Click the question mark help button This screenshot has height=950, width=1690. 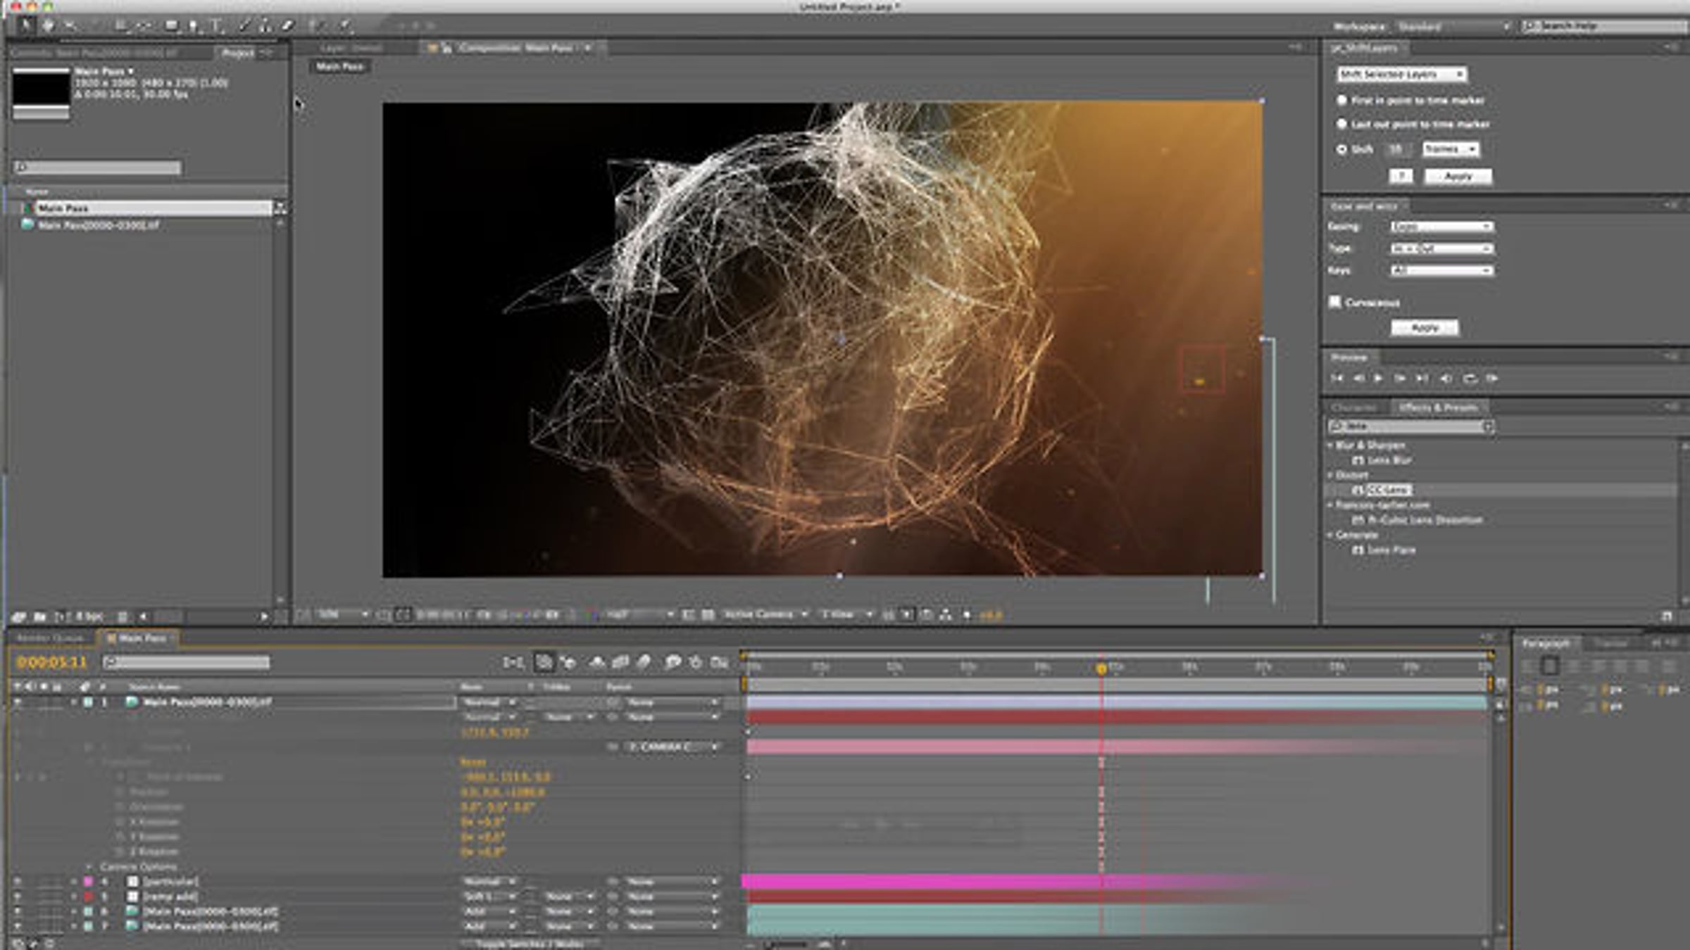point(1401,176)
